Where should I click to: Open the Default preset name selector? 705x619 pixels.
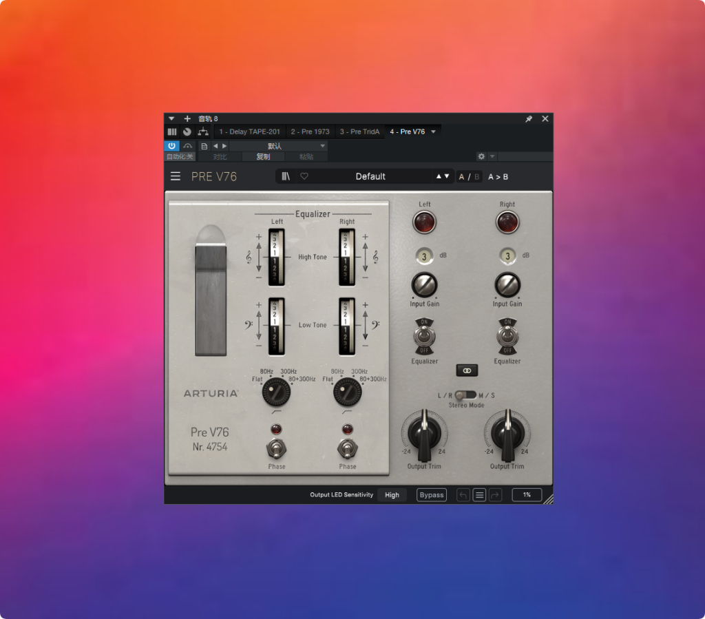click(370, 176)
